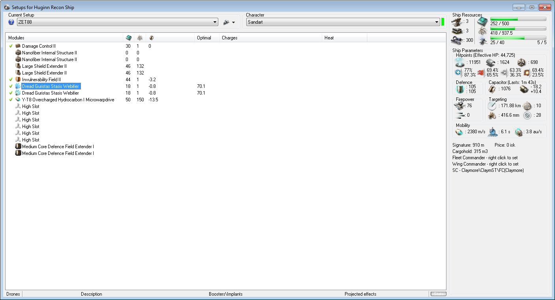Toggle the highlighted Stasis Webifier's checkmark
The height and width of the screenshot is (300, 555).
click(11, 86)
